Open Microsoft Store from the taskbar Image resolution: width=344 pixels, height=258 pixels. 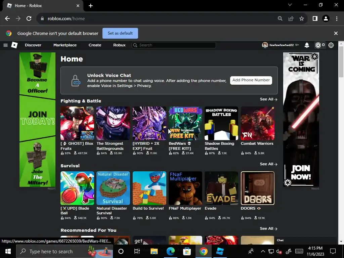click(x=187, y=251)
